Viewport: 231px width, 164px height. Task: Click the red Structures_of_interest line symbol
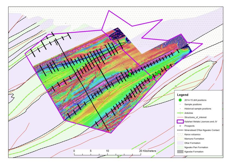pos(180,117)
